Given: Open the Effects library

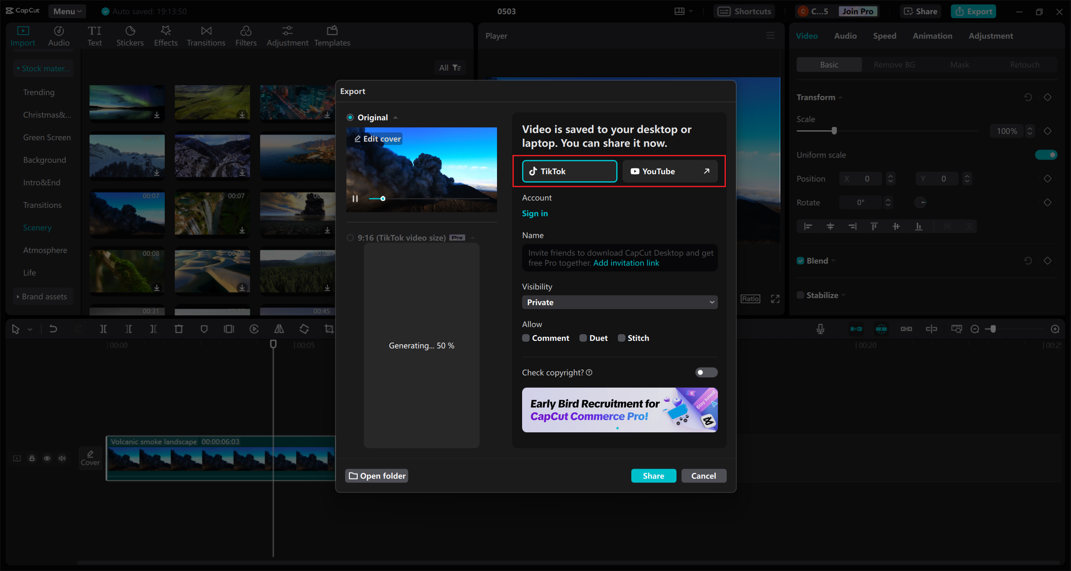Looking at the screenshot, I should [x=166, y=36].
